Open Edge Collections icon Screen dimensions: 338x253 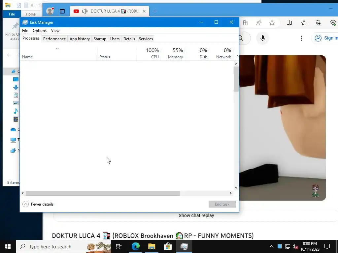point(319,23)
